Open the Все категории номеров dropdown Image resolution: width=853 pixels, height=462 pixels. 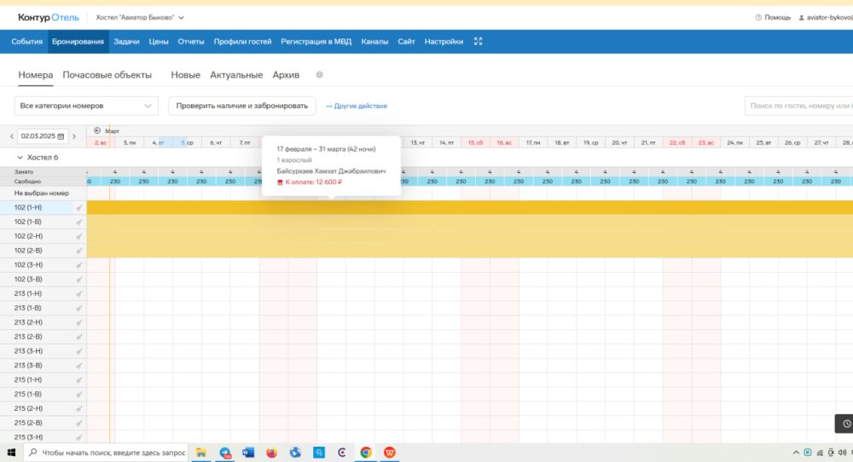pyautogui.click(x=86, y=106)
